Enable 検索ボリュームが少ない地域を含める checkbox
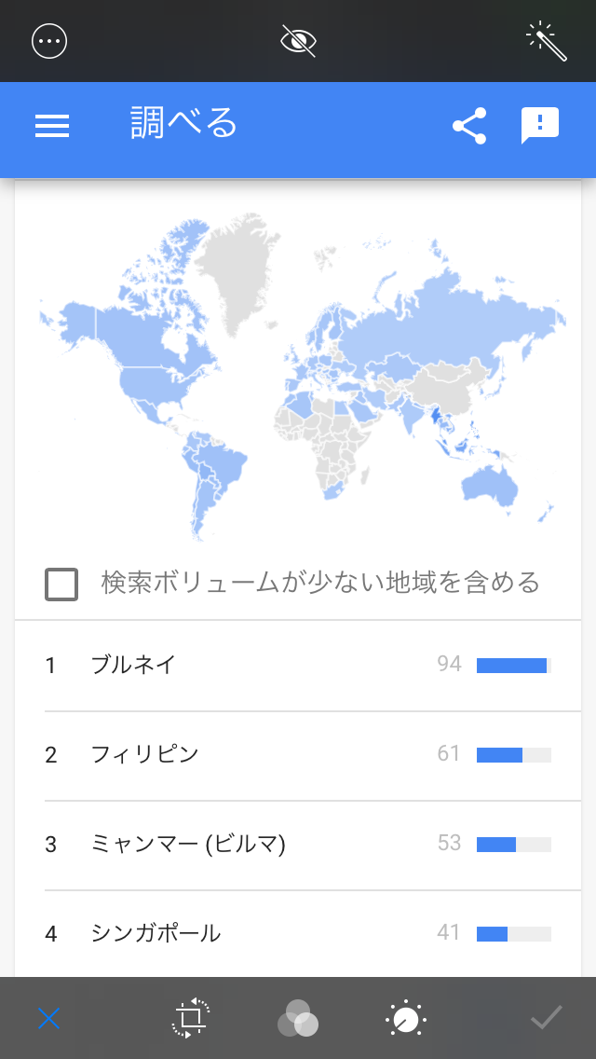 tap(61, 585)
